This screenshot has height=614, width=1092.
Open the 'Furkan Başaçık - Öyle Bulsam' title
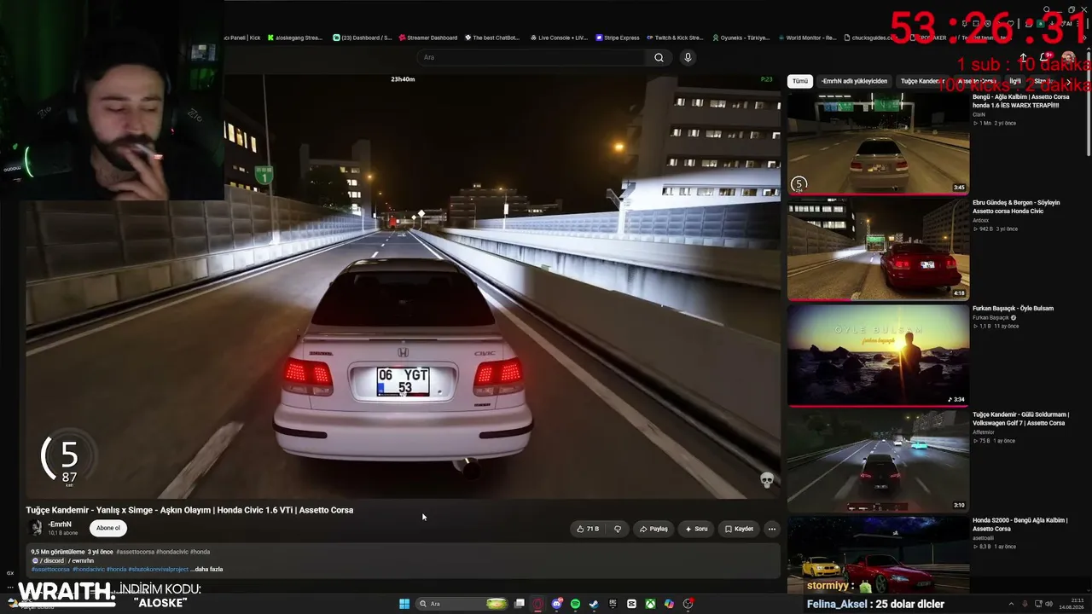(x=1013, y=309)
